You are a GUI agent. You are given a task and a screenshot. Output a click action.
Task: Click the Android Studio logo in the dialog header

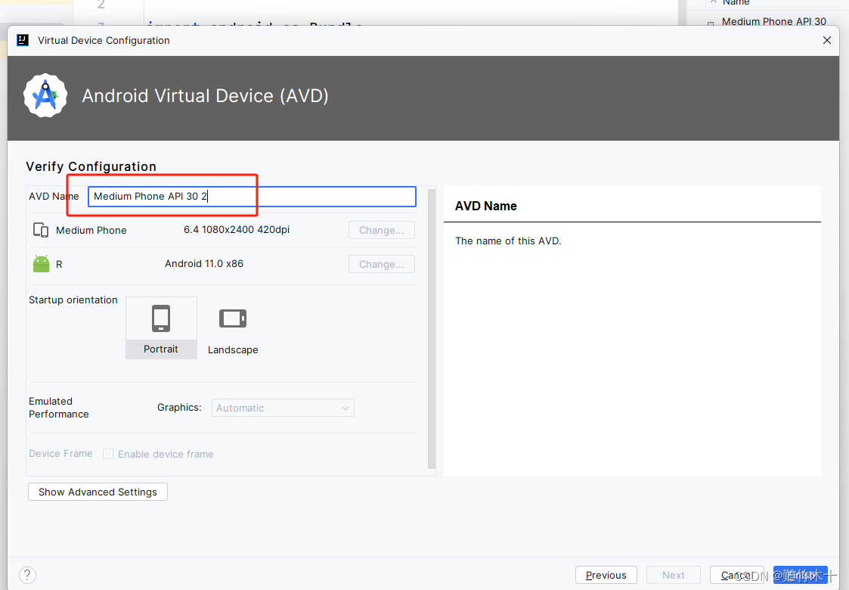pos(45,96)
